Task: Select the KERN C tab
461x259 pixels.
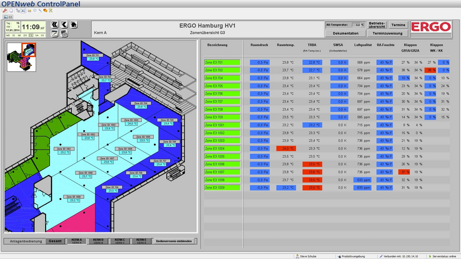Action: [x=120, y=241]
